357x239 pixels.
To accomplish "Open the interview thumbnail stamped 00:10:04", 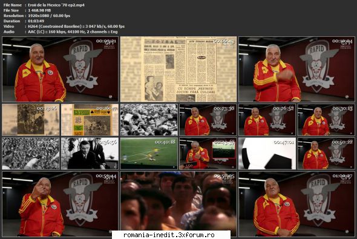I will pyautogui.click(x=296, y=69).
